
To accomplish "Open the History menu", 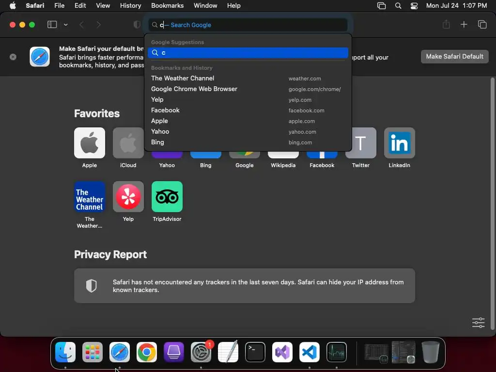I will click(130, 5).
